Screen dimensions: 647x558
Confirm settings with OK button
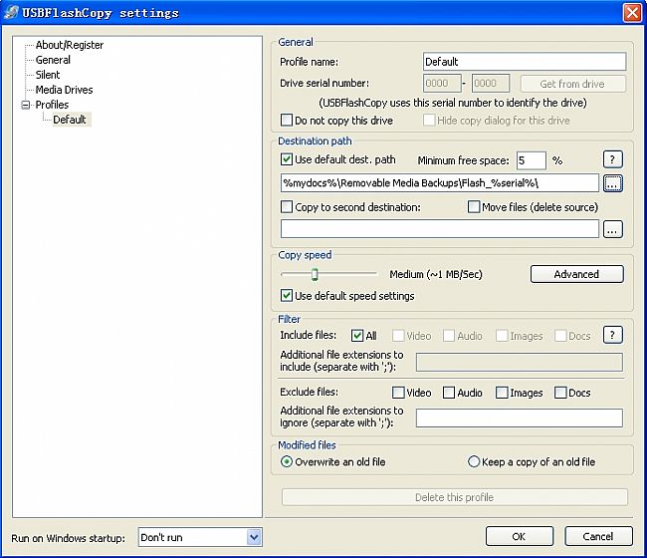(x=519, y=536)
